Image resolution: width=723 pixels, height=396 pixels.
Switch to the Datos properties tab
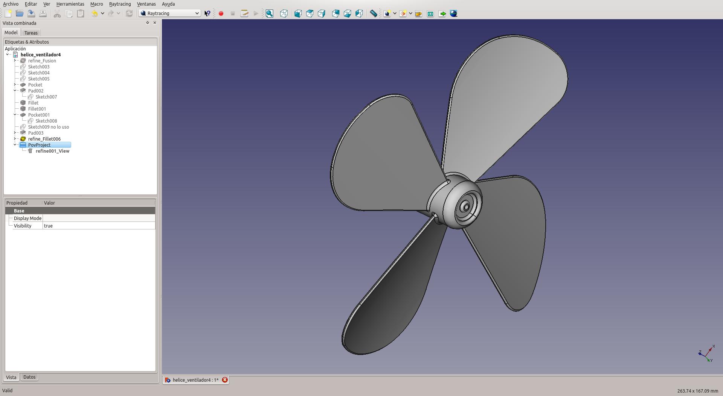tap(29, 377)
